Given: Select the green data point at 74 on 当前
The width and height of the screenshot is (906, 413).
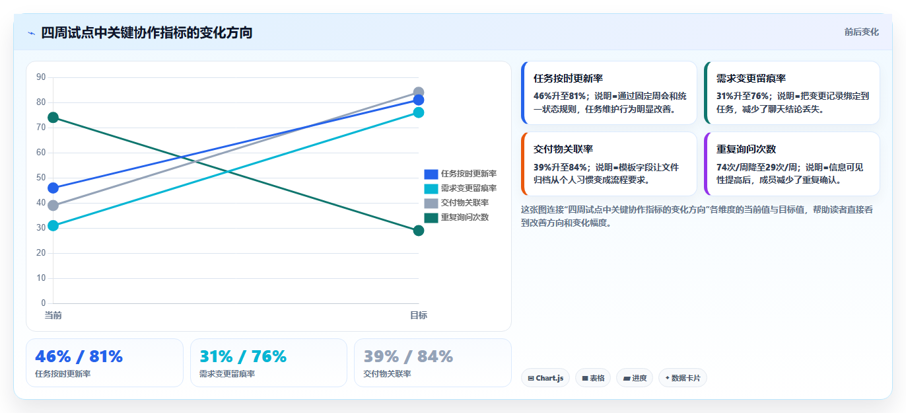Looking at the screenshot, I should click(53, 118).
